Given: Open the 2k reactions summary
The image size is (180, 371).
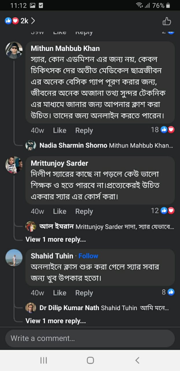Looking at the screenshot, I should [x=20, y=21].
